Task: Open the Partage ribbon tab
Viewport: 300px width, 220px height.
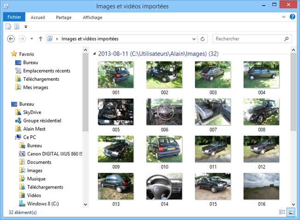Action: 64,18
